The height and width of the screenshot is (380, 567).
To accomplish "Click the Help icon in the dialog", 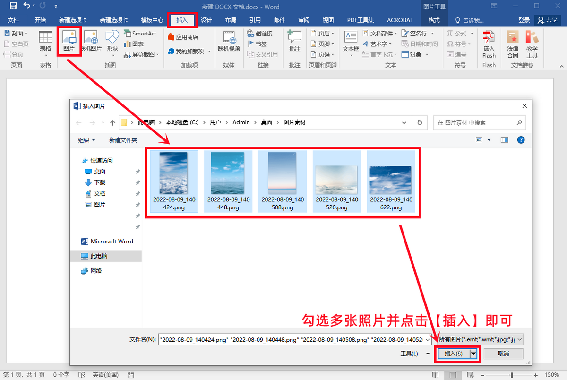I will 521,140.
